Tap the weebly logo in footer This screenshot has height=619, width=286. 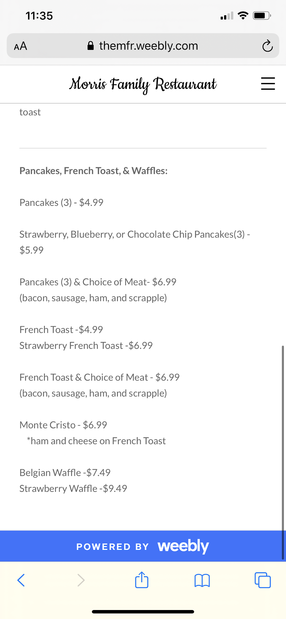183,546
